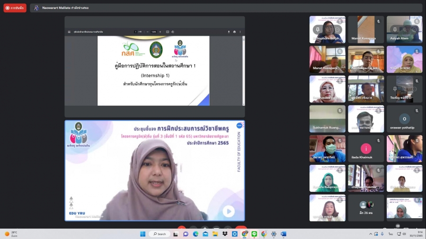Zoom in on the PDF with plus icon
Viewport: 426px width, 239px height.
pos(160,32)
